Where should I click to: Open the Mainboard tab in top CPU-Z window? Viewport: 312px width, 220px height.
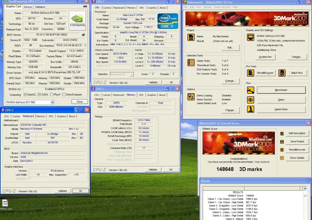click(119, 8)
